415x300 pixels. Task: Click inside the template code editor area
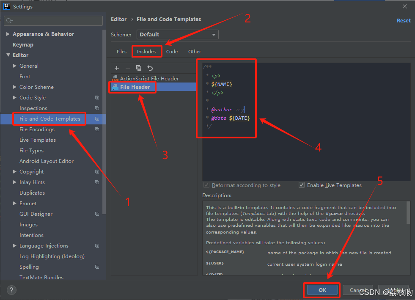[306, 122]
